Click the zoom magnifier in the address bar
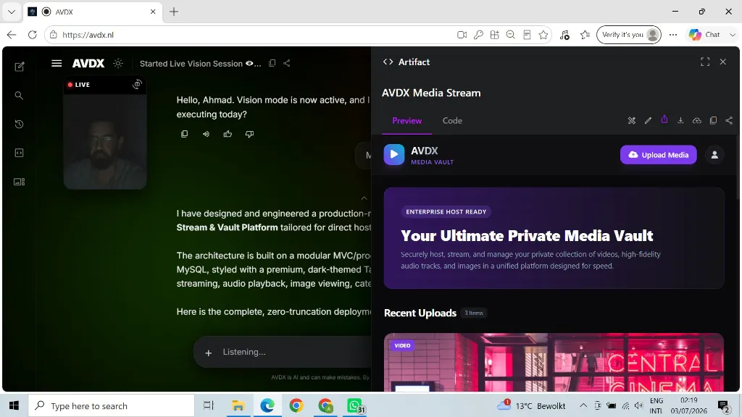This screenshot has width=742, height=417. (x=511, y=35)
